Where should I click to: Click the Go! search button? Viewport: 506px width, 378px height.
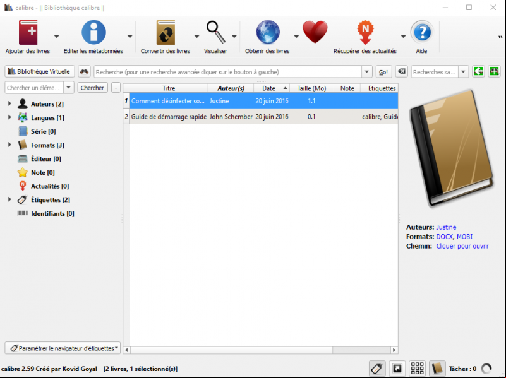pyautogui.click(x=383, y=71)
